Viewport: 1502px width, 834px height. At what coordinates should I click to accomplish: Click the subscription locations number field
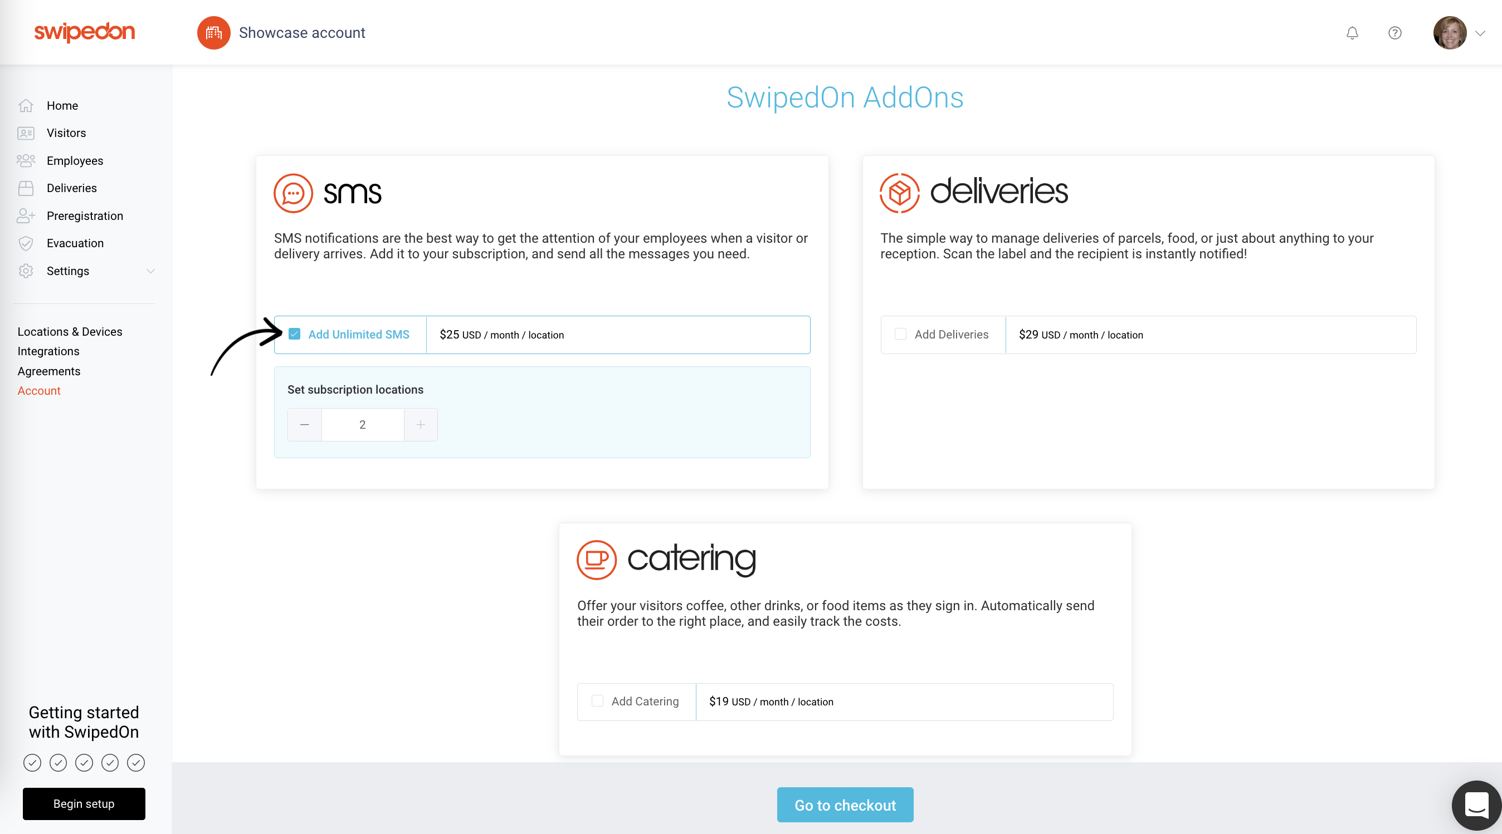[x=363, y=425]
